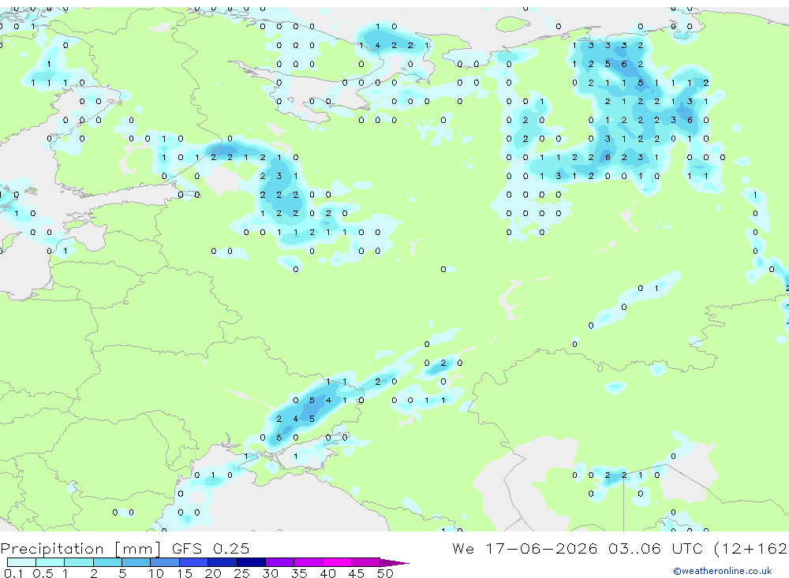Screen dimensions: 789x578
Task: Select the forecast date 'We 17-06-2026'
Action: (525, 548)
